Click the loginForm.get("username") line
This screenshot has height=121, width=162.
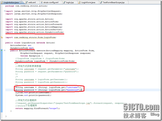click(x=48, y=87)
